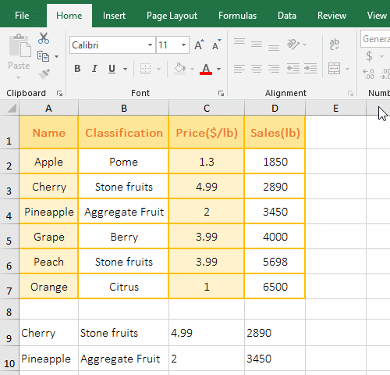Open the Borders dropdown arrow
390x375 pixels.
(x=158, y=69)
